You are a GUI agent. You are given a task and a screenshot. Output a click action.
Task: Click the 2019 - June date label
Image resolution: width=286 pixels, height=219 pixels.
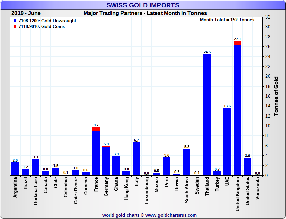coord(26,13)
